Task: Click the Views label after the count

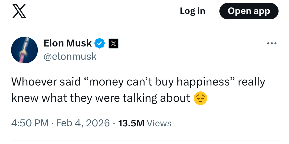Action: coord(159,123)
